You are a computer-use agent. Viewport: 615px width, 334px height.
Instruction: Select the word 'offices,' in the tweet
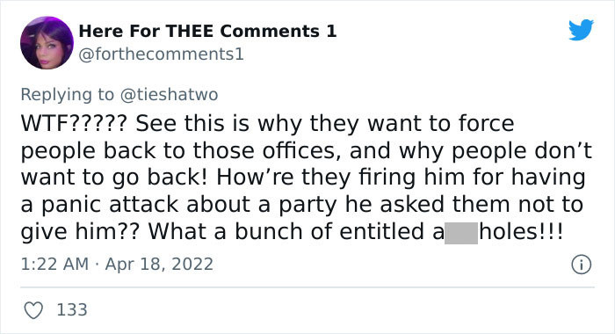coord(301,150)
